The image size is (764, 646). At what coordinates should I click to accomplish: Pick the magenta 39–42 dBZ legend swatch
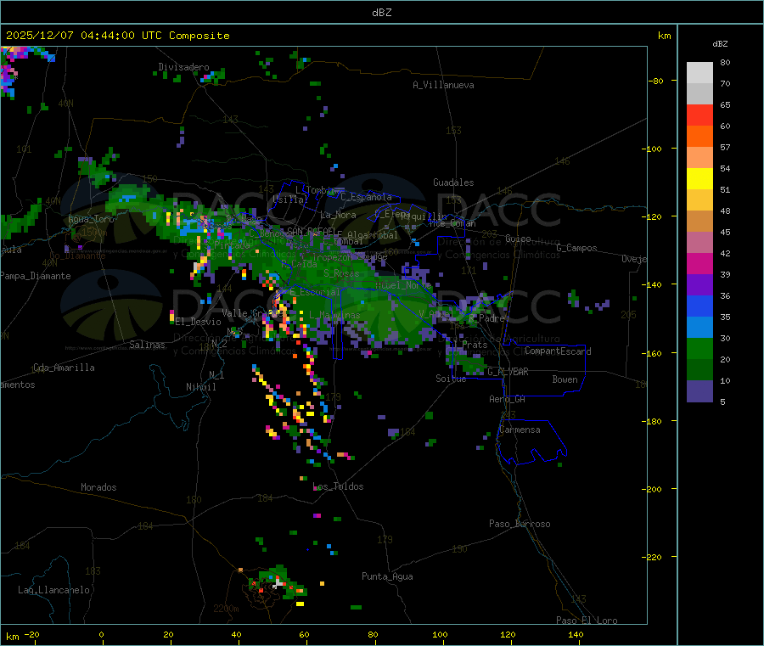[699, 263]
